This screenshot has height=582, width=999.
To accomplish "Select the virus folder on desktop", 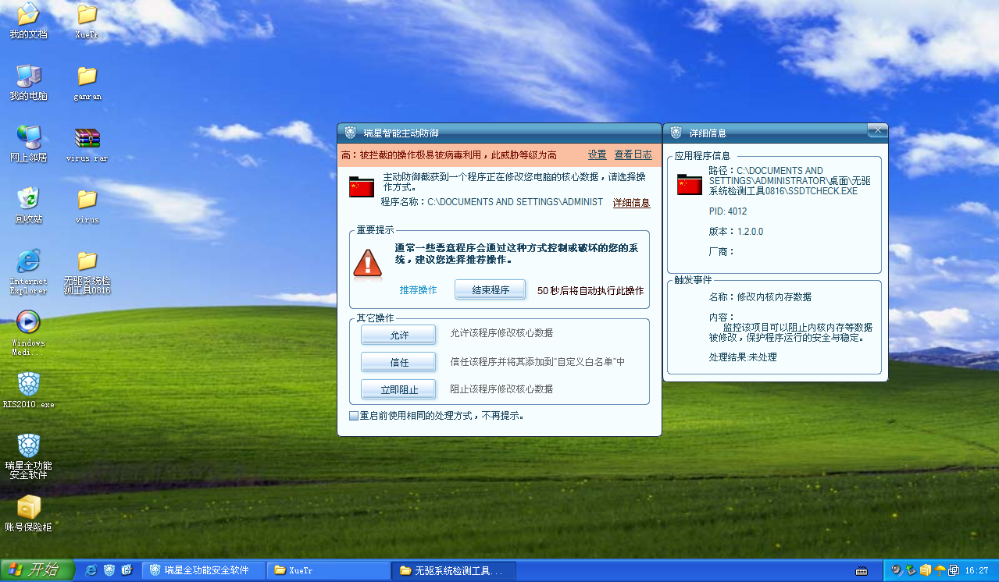I will click(x=87, y=205).
